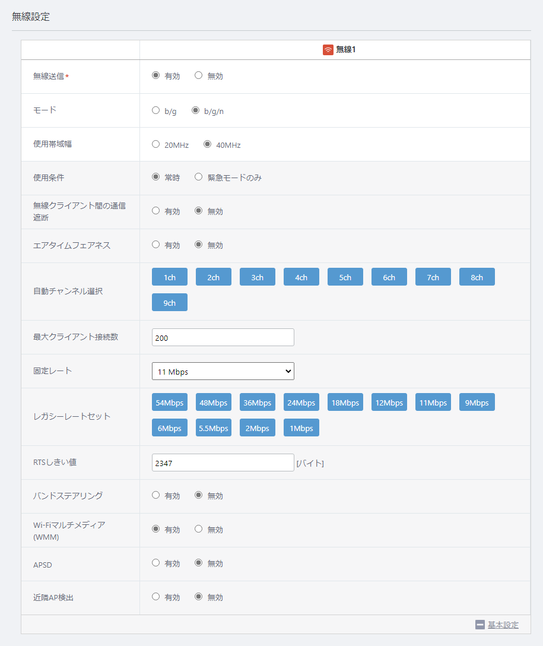Image resolution: width=543 pixels, height=646 pixels.
Task: Toggle the 6Mbps legacy rate
Action: tap(170, 427)
